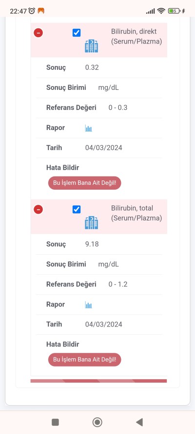Open the hospital icon for Bilirubin total

point(92,222)
